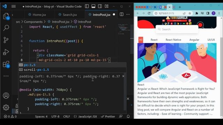Click the Prettier status item
The image size is (223, 125).
coord(108,117)
